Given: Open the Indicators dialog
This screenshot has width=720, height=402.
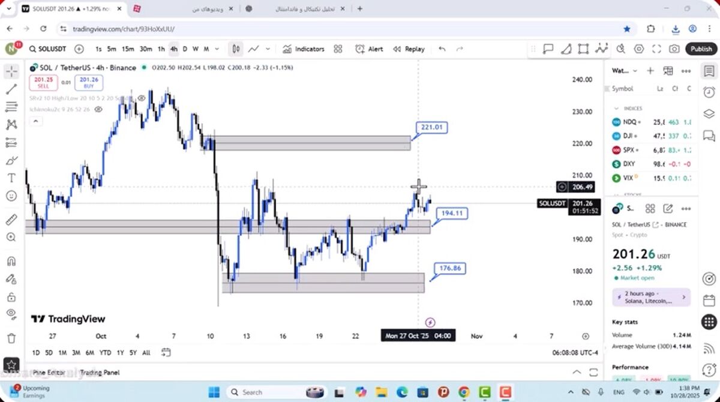Looking at the screenshot, I should pyautogui.click(x=304, y=49).
